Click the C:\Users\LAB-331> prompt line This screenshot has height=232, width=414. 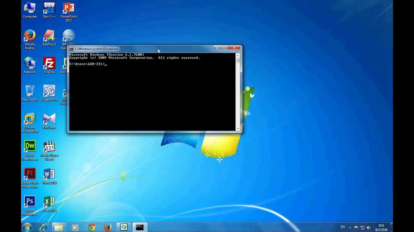coord(87,64)
